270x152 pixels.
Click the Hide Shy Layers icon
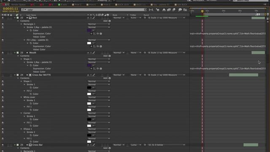pos(164,10)
